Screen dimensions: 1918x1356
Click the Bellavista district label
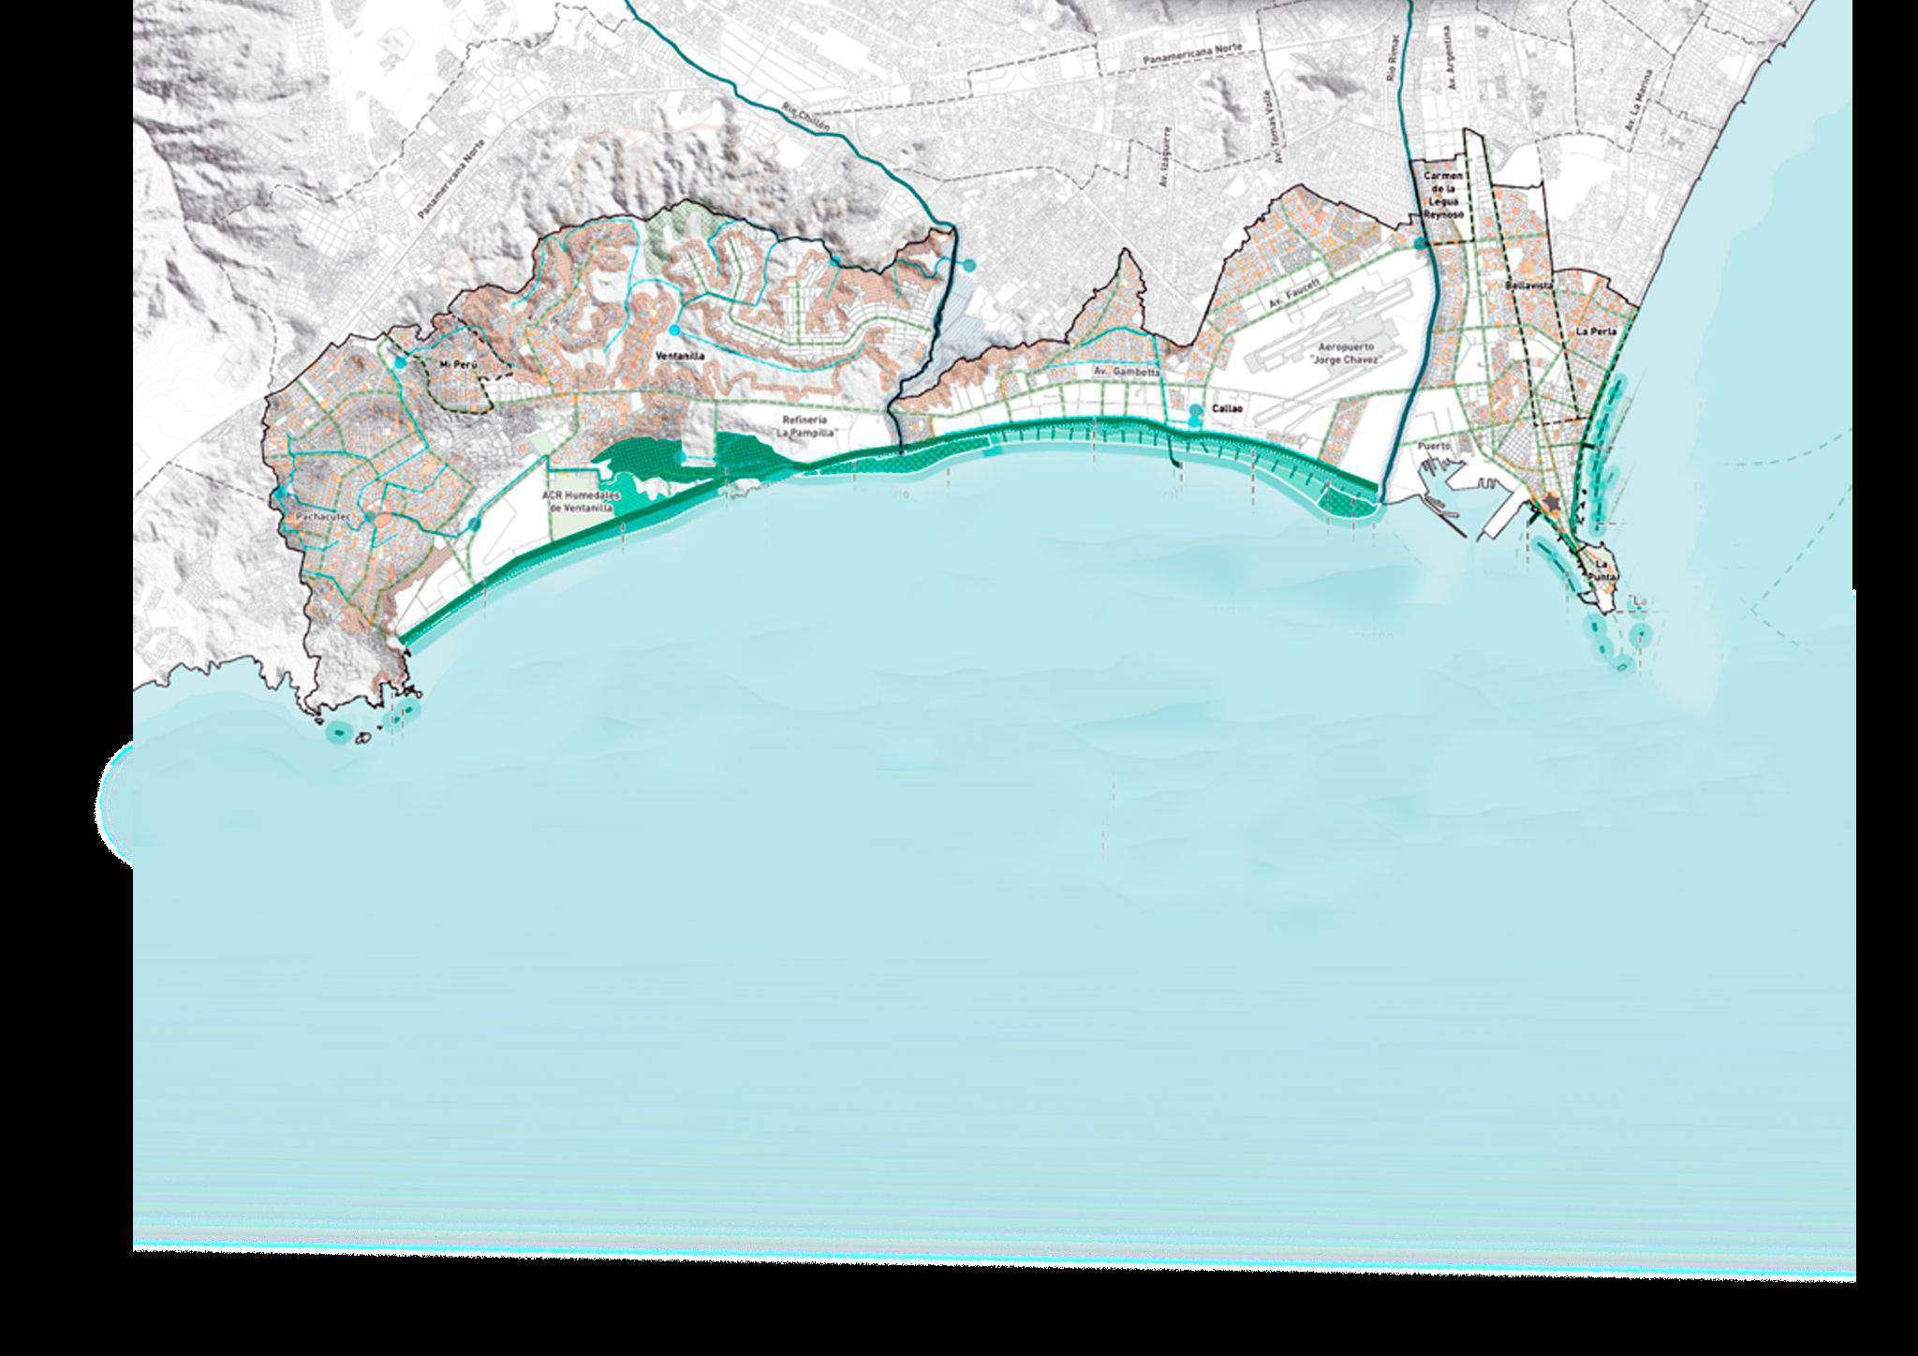tap(1529, 284)
